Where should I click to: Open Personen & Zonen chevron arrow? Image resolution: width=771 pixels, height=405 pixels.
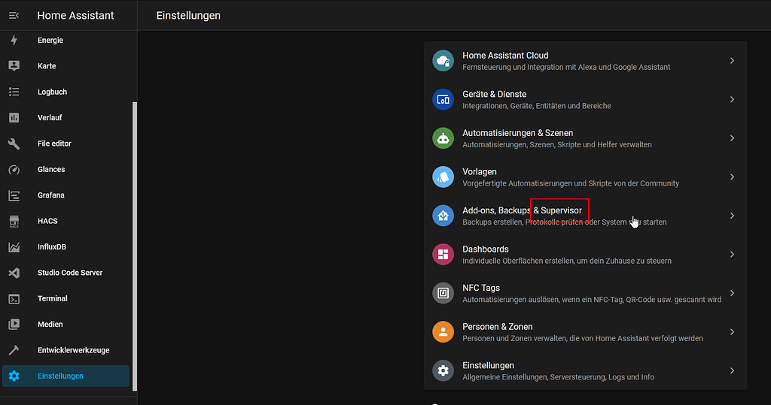pyautogui.click(x=732, y=332)
